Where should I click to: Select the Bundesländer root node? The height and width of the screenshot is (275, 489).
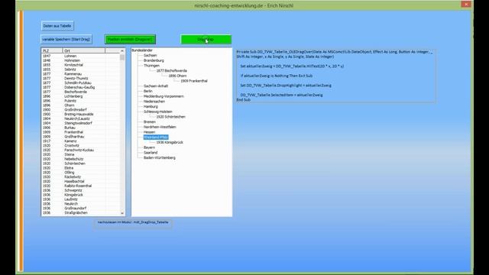point(142,50)
